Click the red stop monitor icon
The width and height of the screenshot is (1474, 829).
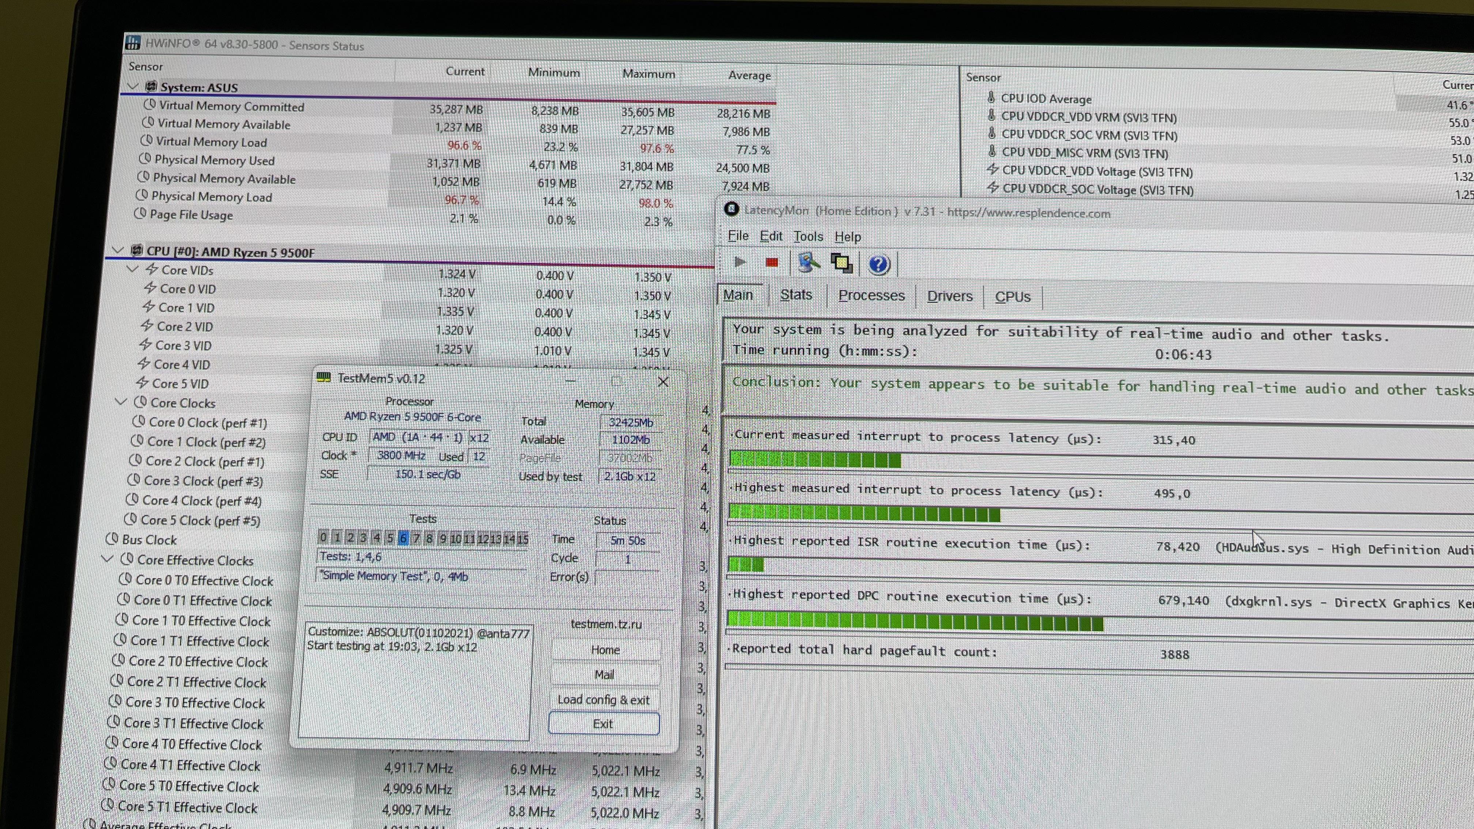(x=771, y=262)
